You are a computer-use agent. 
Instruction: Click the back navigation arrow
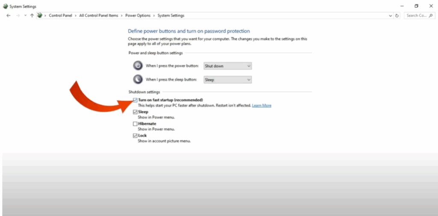9,16
